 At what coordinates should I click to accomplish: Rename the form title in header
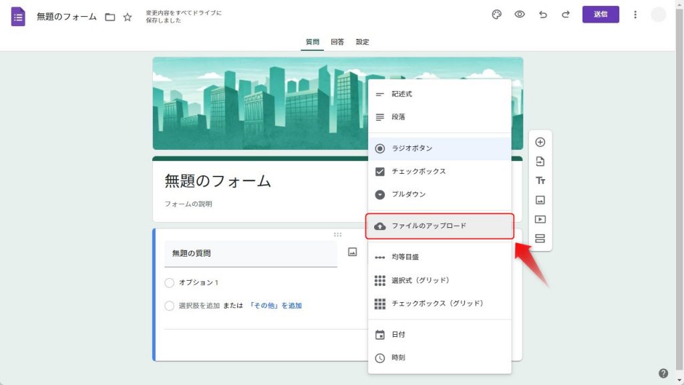pyautogui.click(x=67, y=17)
